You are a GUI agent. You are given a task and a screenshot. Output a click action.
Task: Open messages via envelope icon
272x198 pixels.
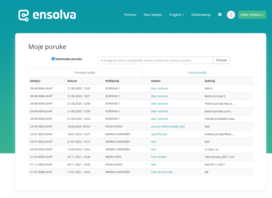[220, 15]
